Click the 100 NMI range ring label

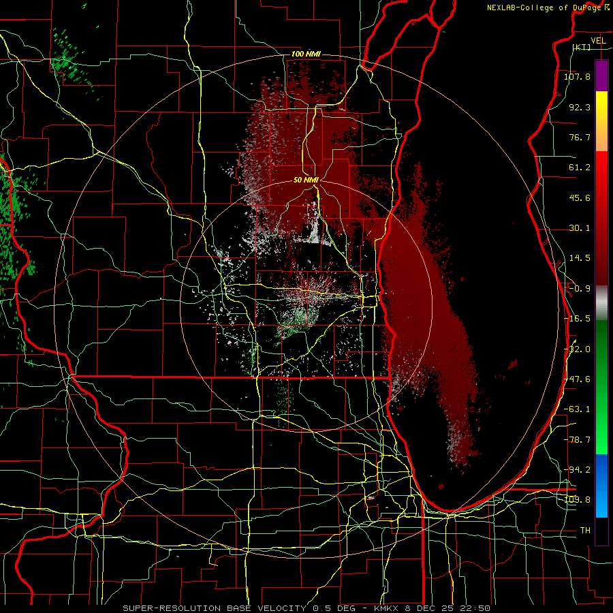306,54
